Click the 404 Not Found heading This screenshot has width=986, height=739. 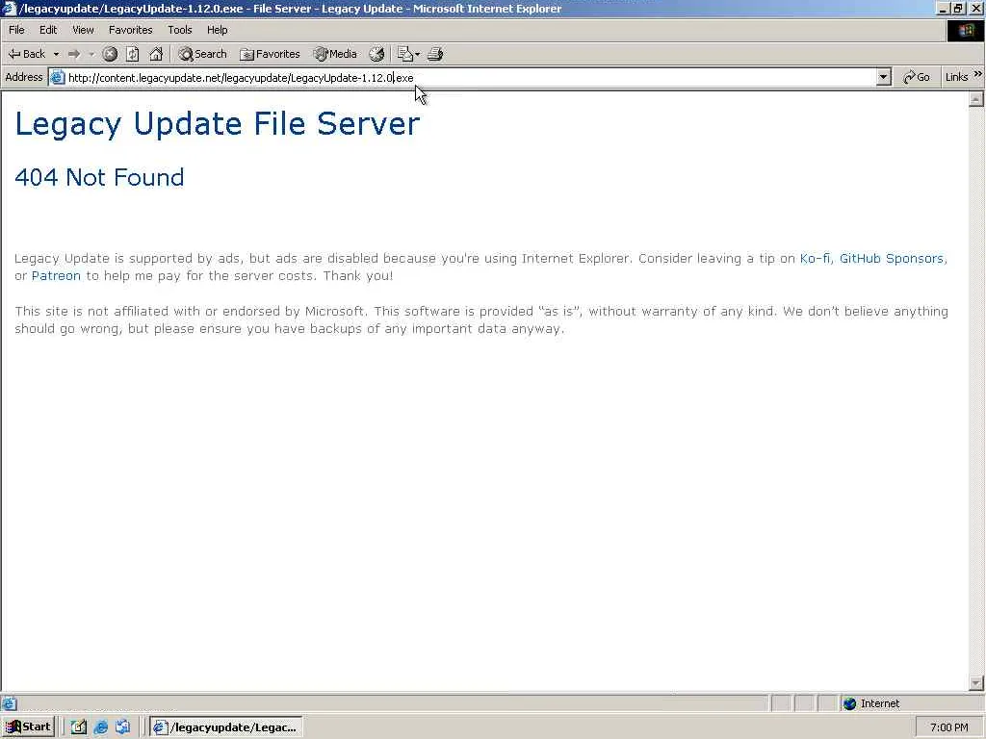99,177
